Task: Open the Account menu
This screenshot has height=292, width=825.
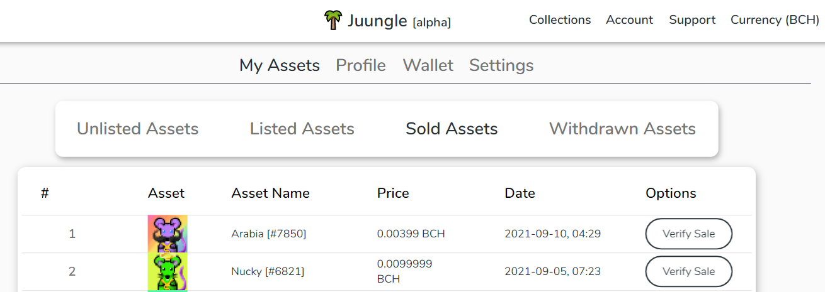Action: tap(629, 20)
